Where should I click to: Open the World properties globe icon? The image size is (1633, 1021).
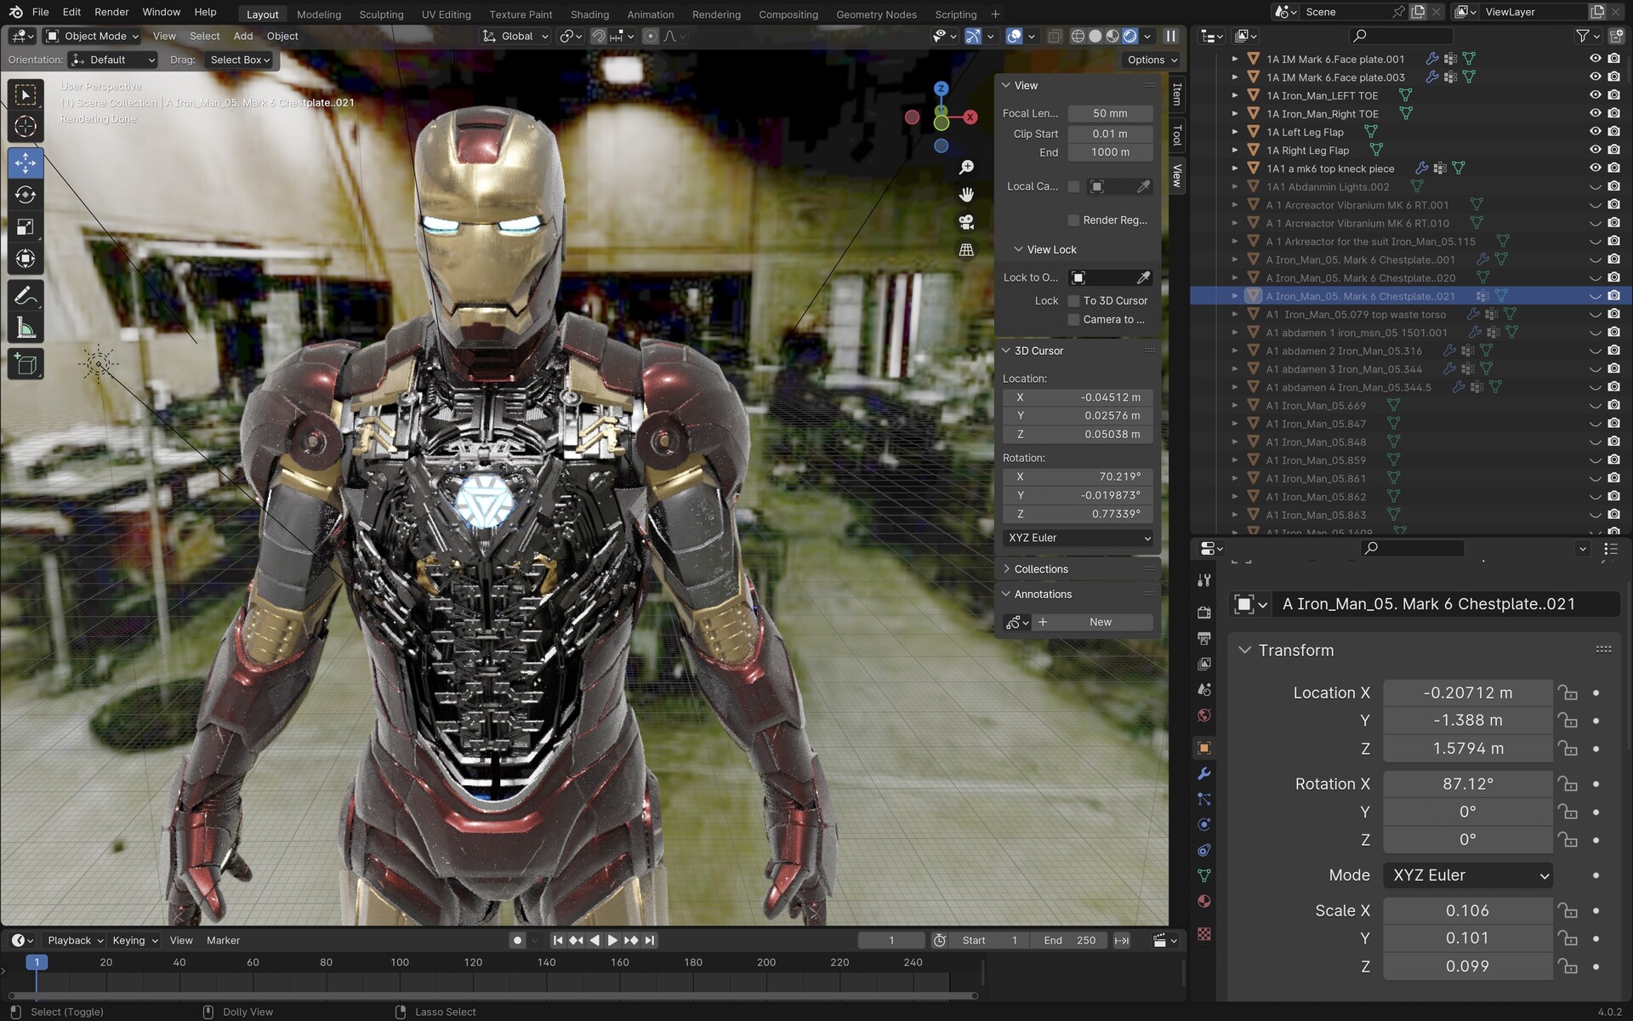coord(1203,715)
